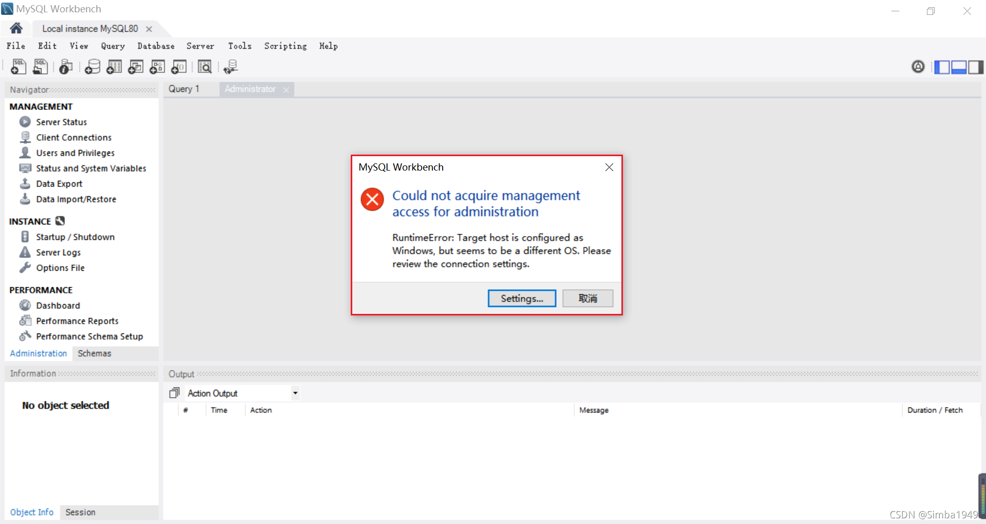This screenshot has height=524, width=986.
Task: Toggle left sidebar panel visibility
Action: (942, 67)
